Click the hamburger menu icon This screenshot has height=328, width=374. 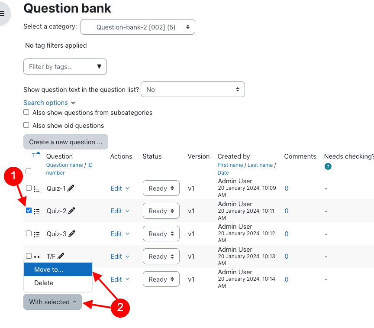3,13
